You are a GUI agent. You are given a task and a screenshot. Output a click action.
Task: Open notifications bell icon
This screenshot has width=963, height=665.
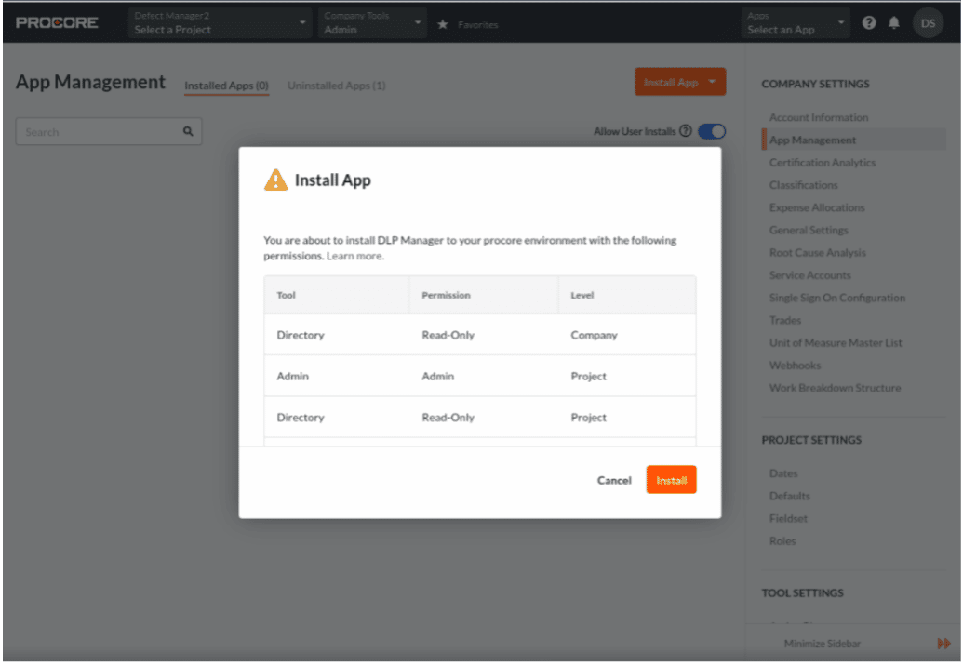click(x=893, y=22)
